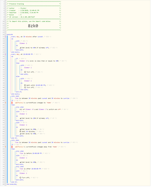Click the level icon beside Set level to 20% if already off

[x=21, y=118]
